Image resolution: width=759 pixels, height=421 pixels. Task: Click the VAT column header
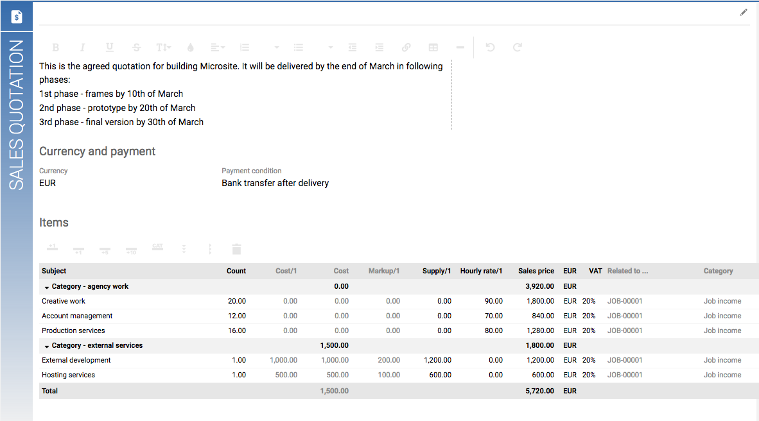(x=595, y=271)
